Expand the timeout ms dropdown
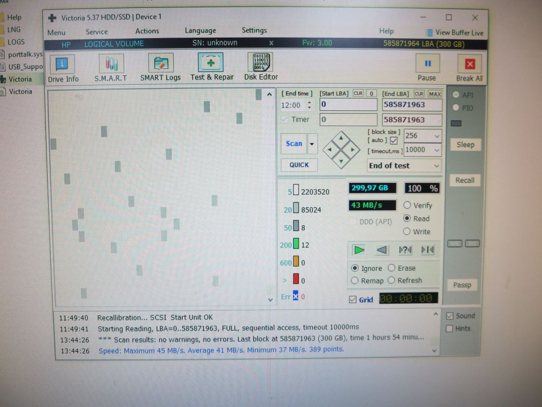The image size is (542, 407). point(437,150)
